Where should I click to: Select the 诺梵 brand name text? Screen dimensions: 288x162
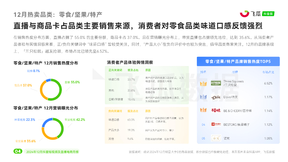[226, 138]
